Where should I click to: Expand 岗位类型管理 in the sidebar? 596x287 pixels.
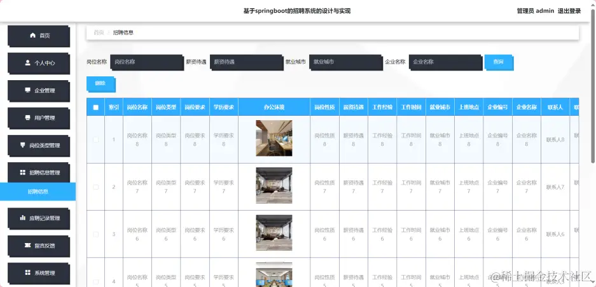(39, 145)
